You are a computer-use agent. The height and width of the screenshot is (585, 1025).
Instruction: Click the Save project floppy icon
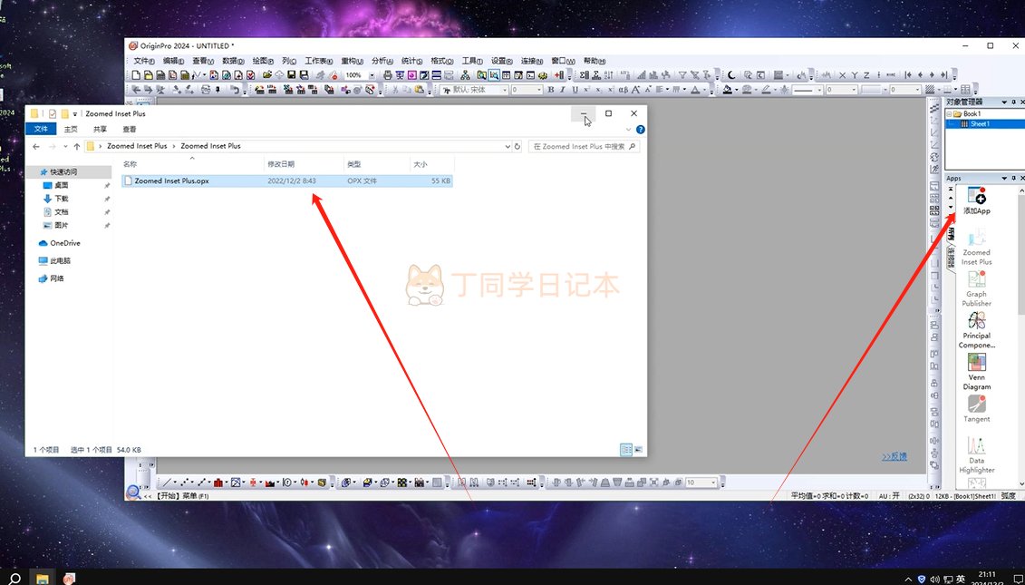[x=291, y=75]
